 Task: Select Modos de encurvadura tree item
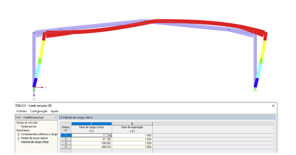click(34, 138)
